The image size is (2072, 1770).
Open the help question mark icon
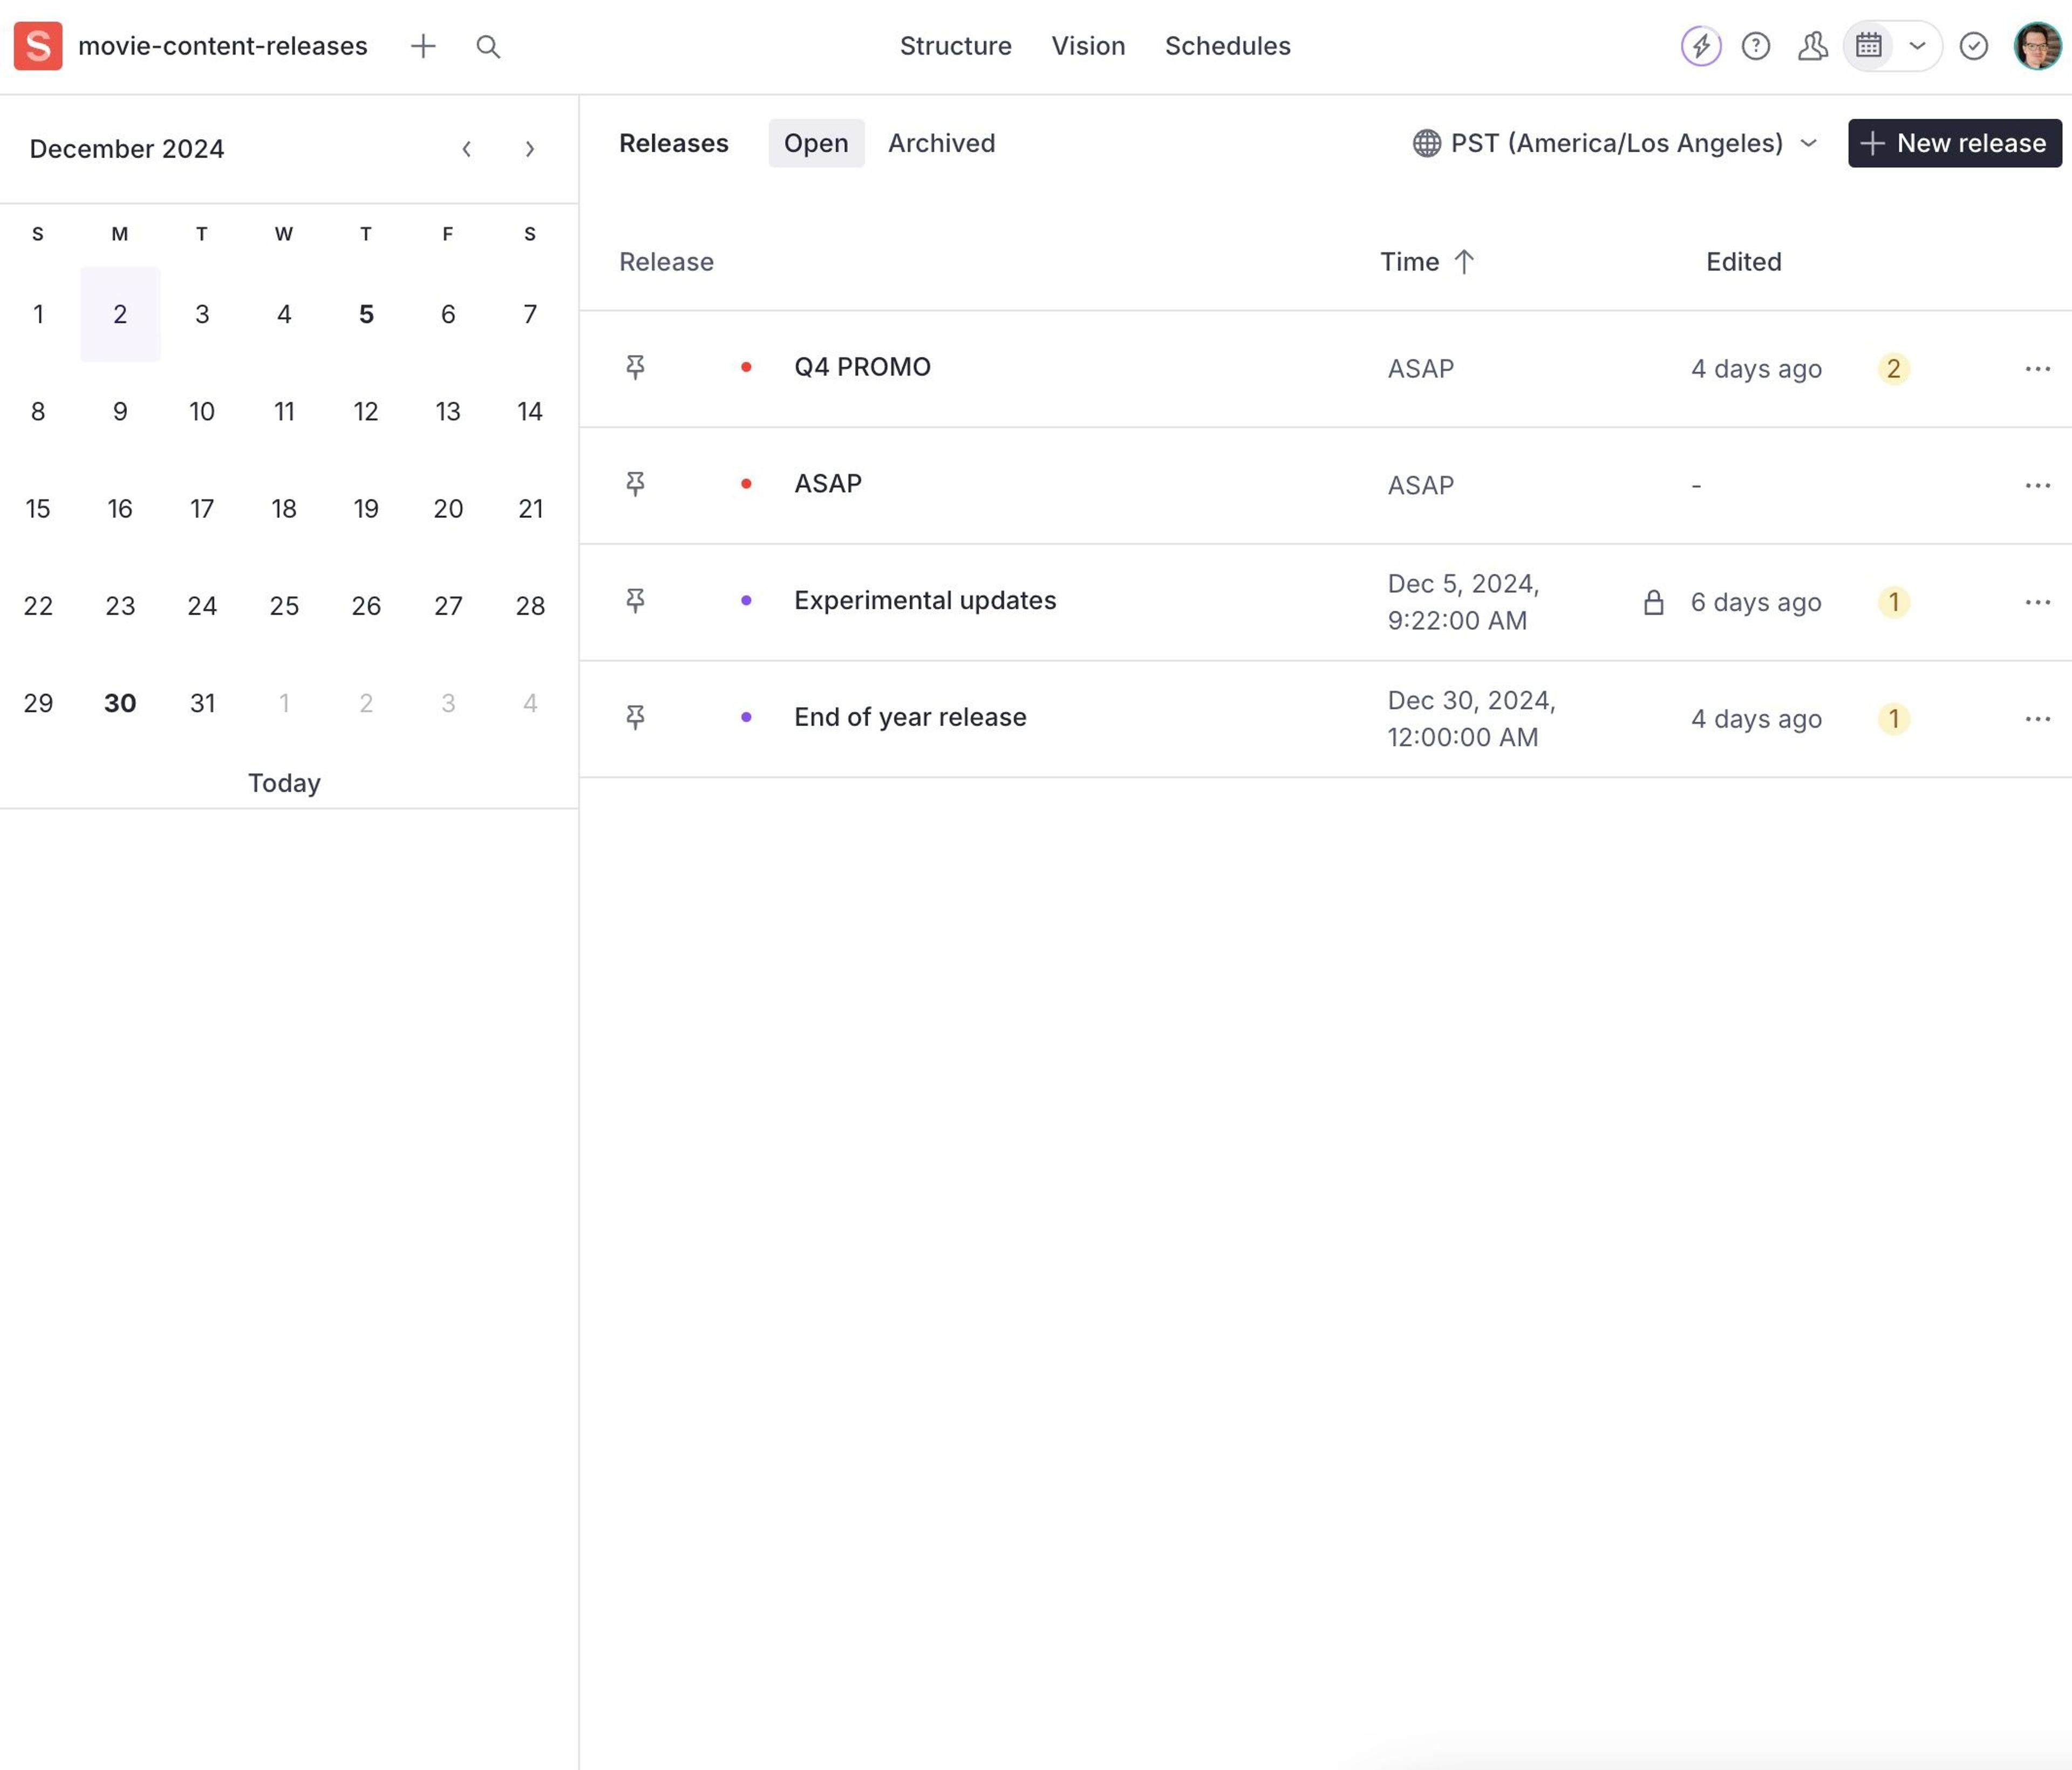pos(1756,46)
